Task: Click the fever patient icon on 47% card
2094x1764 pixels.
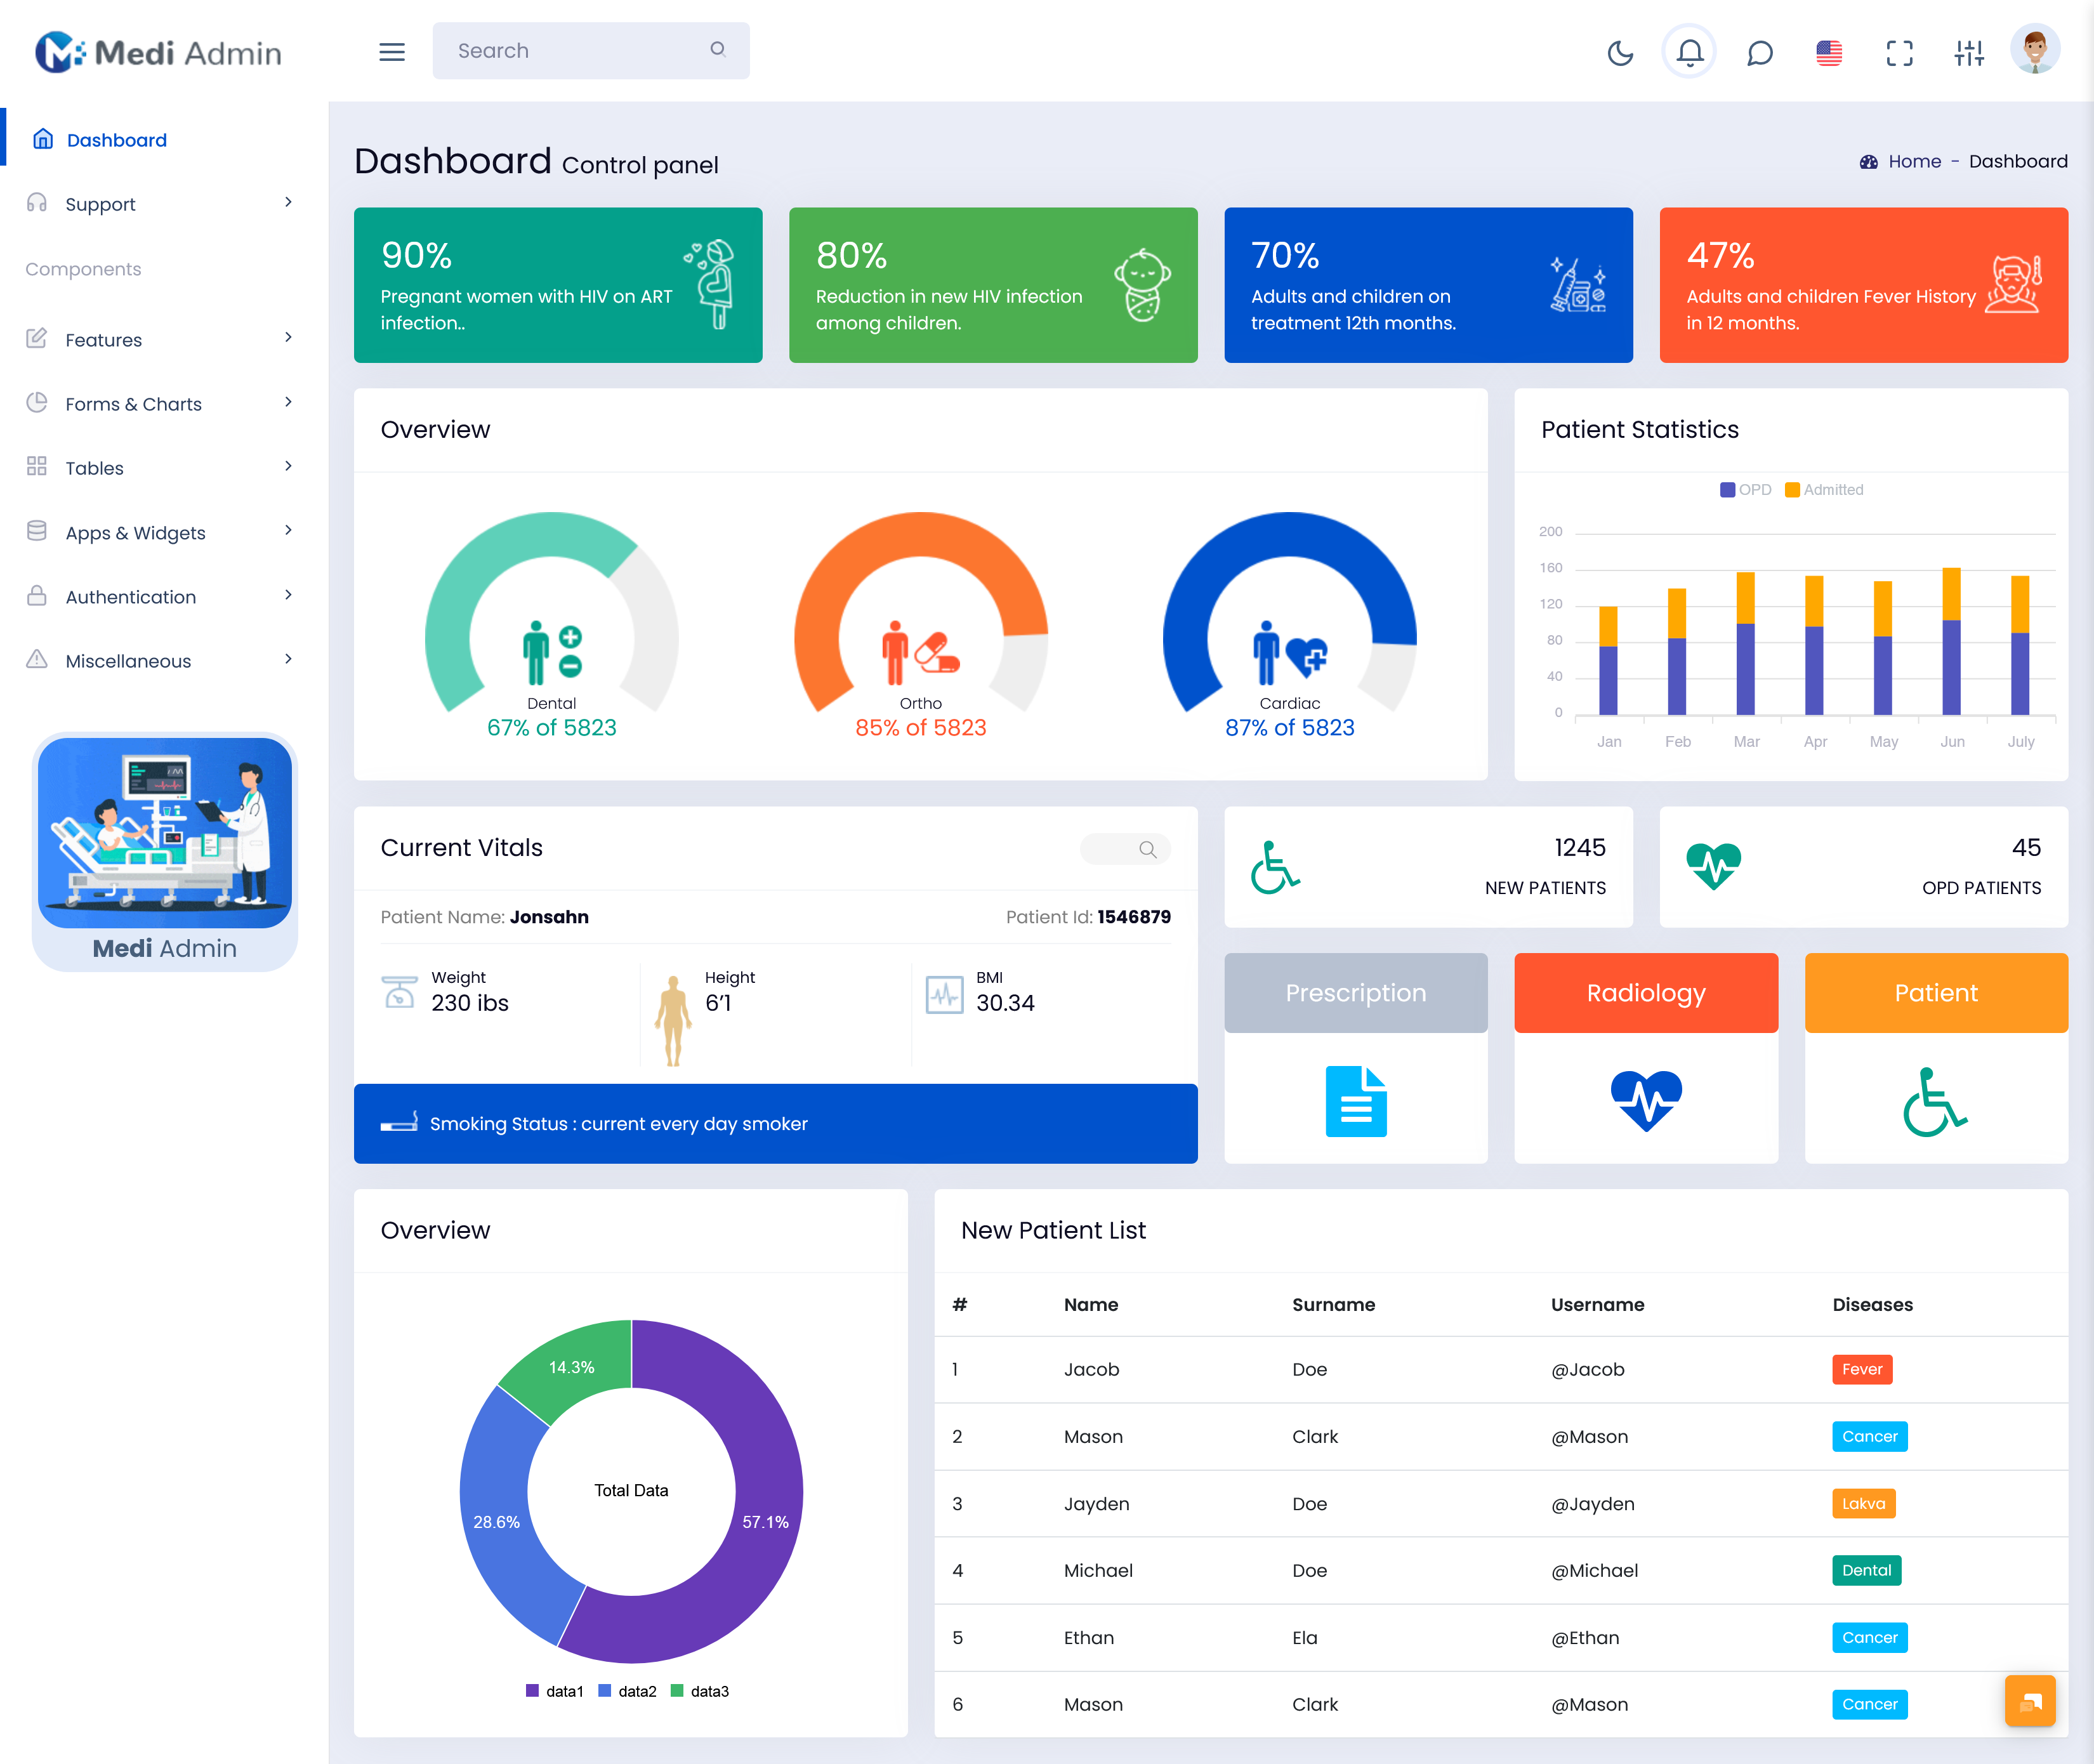Action: 2014,284
